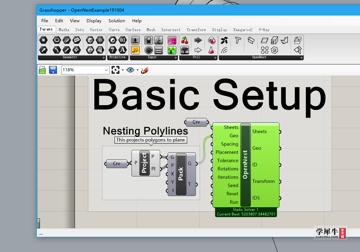Pick the rhino head icon in OpenNest
360x252 pixels.
tap(284, 40)
